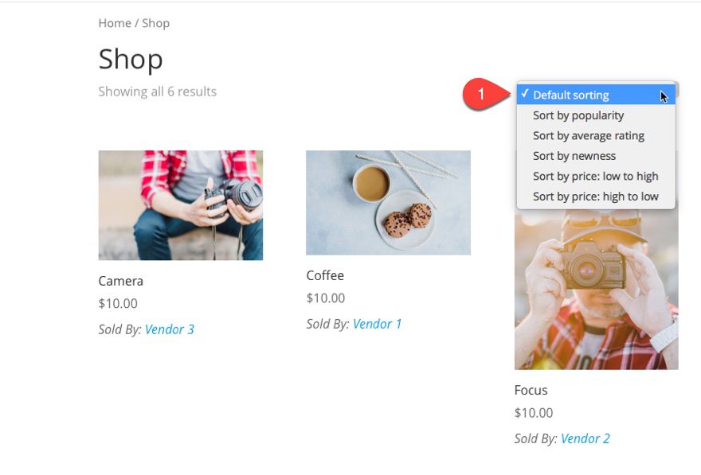Pick Sort by price: high to low
This screenshot has height=475, width=701.
click(x=595, y=197)
